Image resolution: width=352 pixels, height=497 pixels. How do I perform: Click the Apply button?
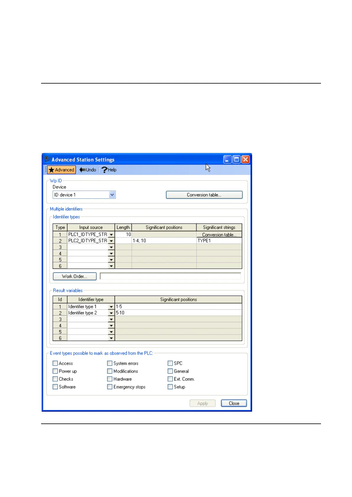(202, 403)
